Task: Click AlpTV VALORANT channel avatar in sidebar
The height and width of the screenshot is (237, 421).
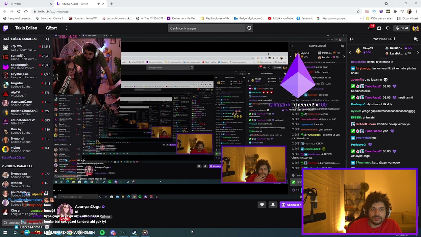Action: (5, 94)
